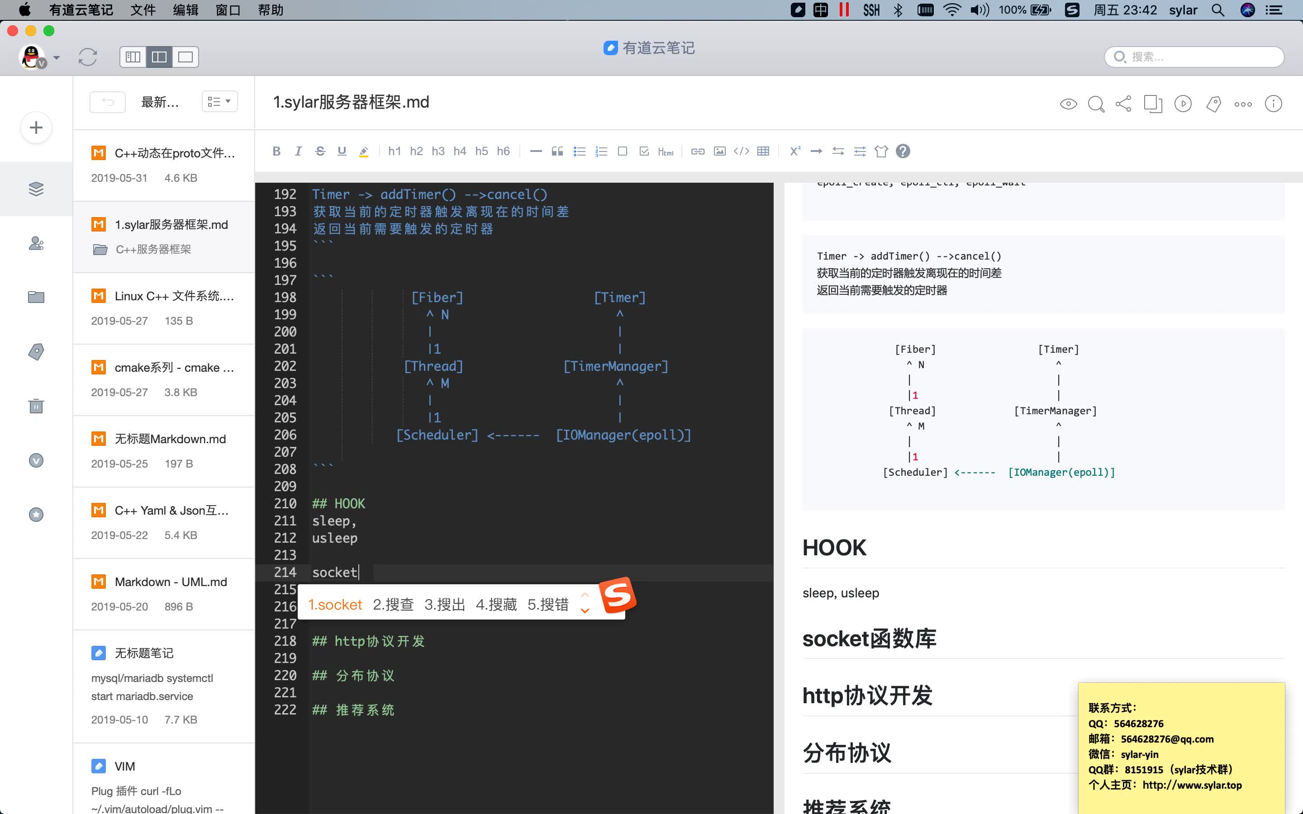Show note info details

tap(1274, 104)
